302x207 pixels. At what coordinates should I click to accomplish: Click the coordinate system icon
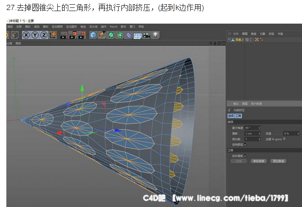pos(53,35)
